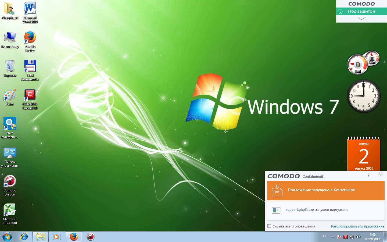The width and height of the screenshot is (387, 242).
Task: Click the COMODO tray icon
Action: [346, 237]
